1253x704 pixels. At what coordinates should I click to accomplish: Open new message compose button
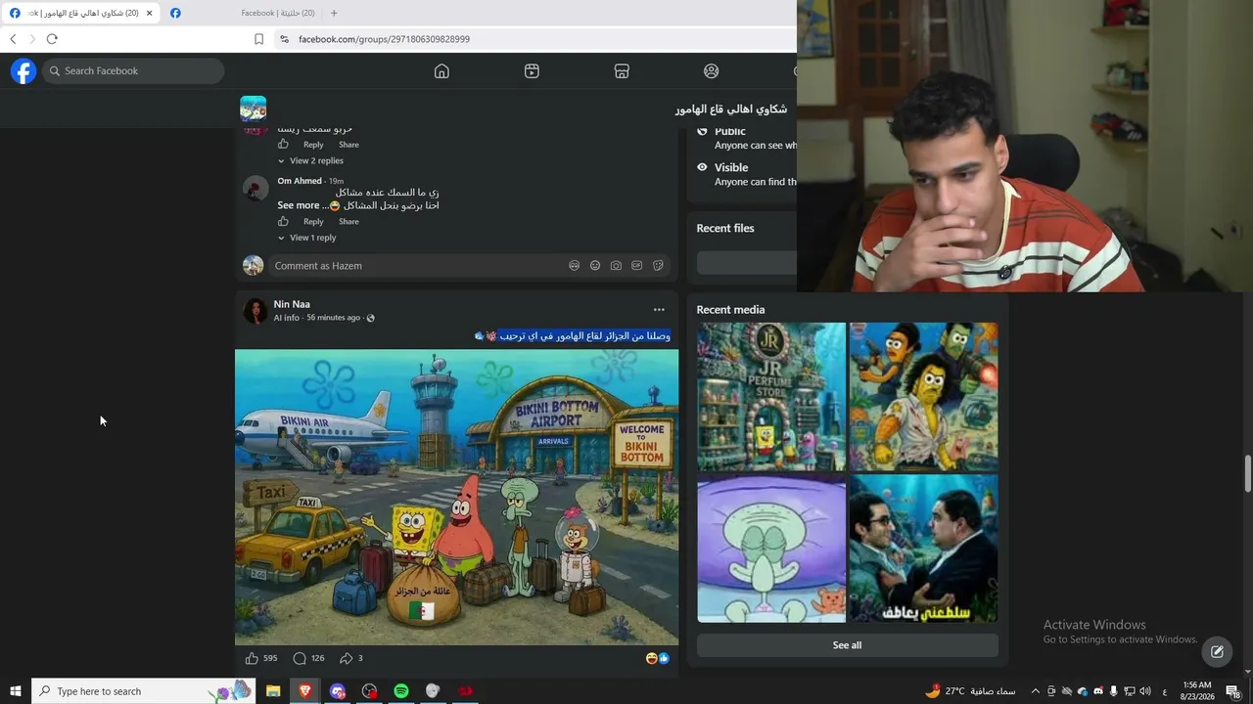tap(1217, 651)
